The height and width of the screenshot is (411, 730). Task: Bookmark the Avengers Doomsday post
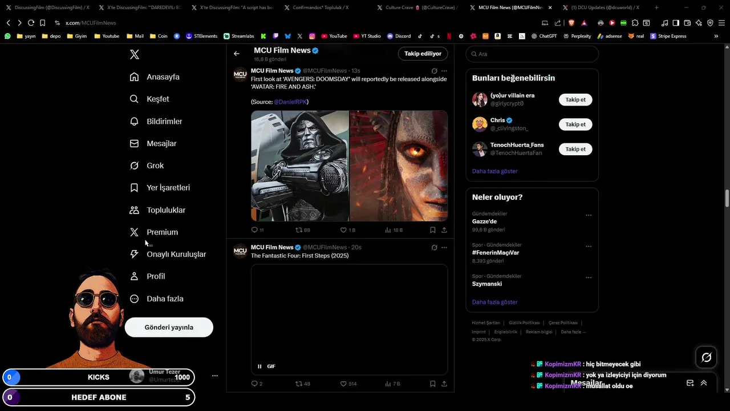point(433,230)
